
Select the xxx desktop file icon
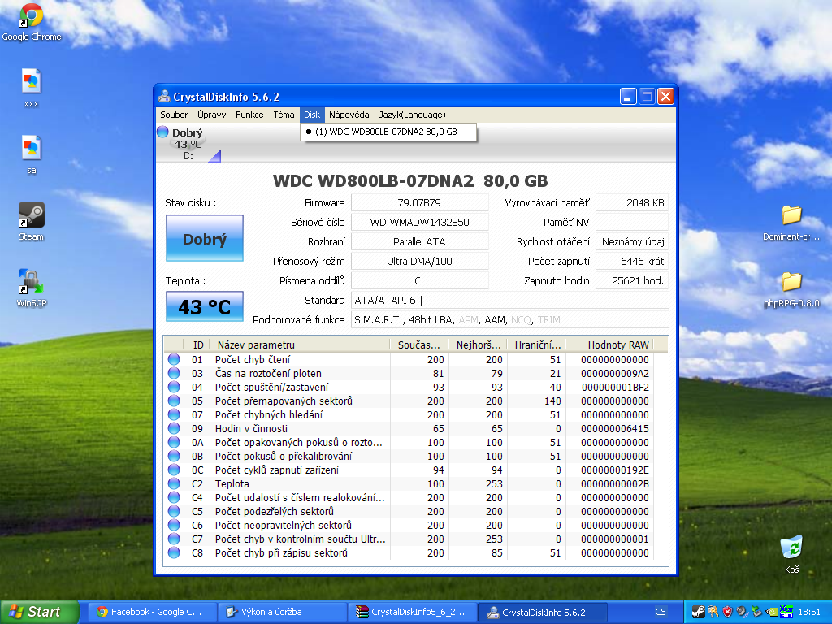pos(32,89)
